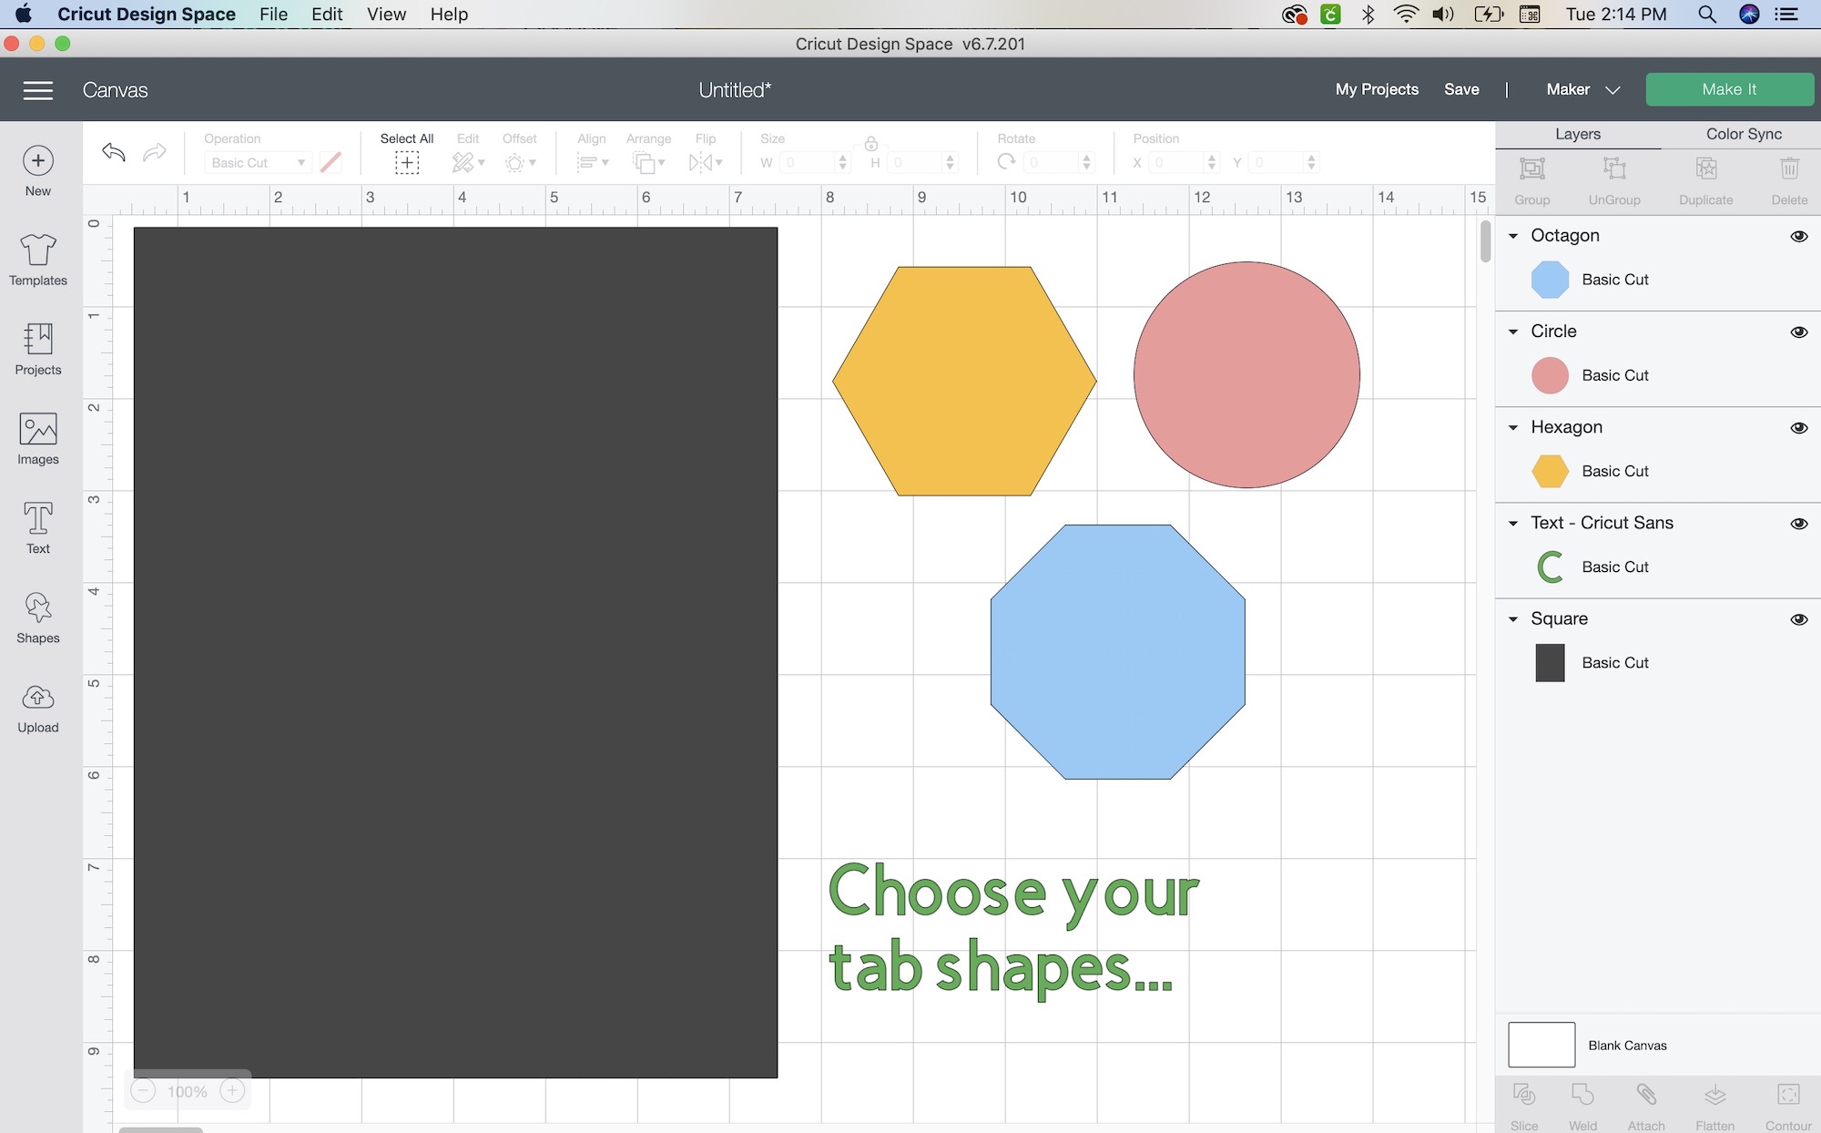
Task: Select the Octagon layer blue swatch
Action: tap(1550, 280)
